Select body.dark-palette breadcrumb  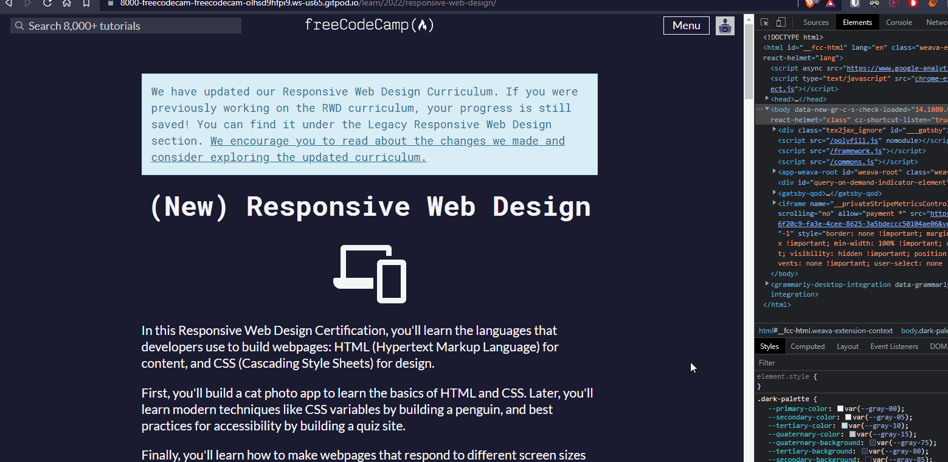pos(924,331)
